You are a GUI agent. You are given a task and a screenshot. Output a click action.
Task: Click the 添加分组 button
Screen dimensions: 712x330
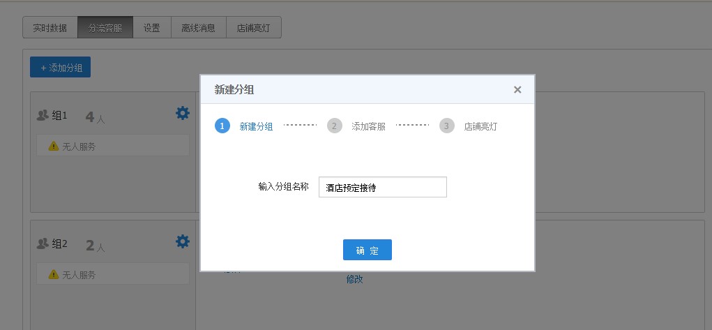point(61,67)
